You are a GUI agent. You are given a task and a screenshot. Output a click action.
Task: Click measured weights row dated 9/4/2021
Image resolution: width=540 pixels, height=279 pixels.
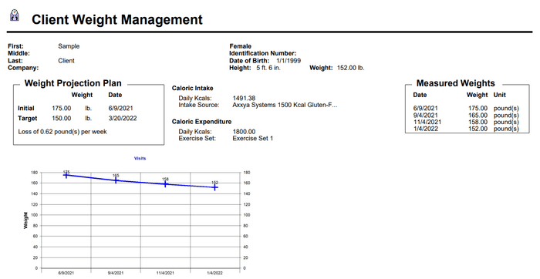click(x=466, y=116)
